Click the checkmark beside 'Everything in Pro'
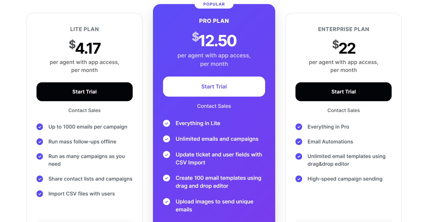 (299, 127)
